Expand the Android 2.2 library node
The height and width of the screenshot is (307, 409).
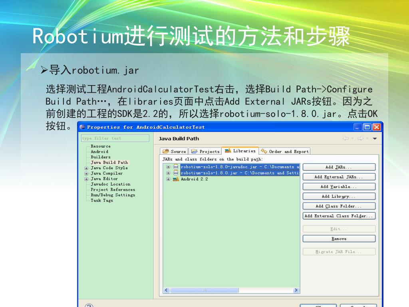pyautogui.click(x=168, y=179)
